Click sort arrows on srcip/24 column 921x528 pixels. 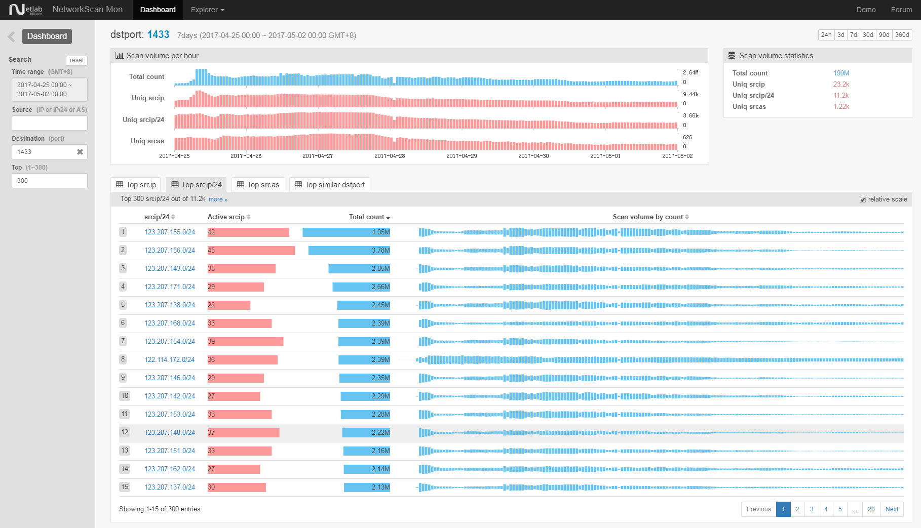[173, 217]
